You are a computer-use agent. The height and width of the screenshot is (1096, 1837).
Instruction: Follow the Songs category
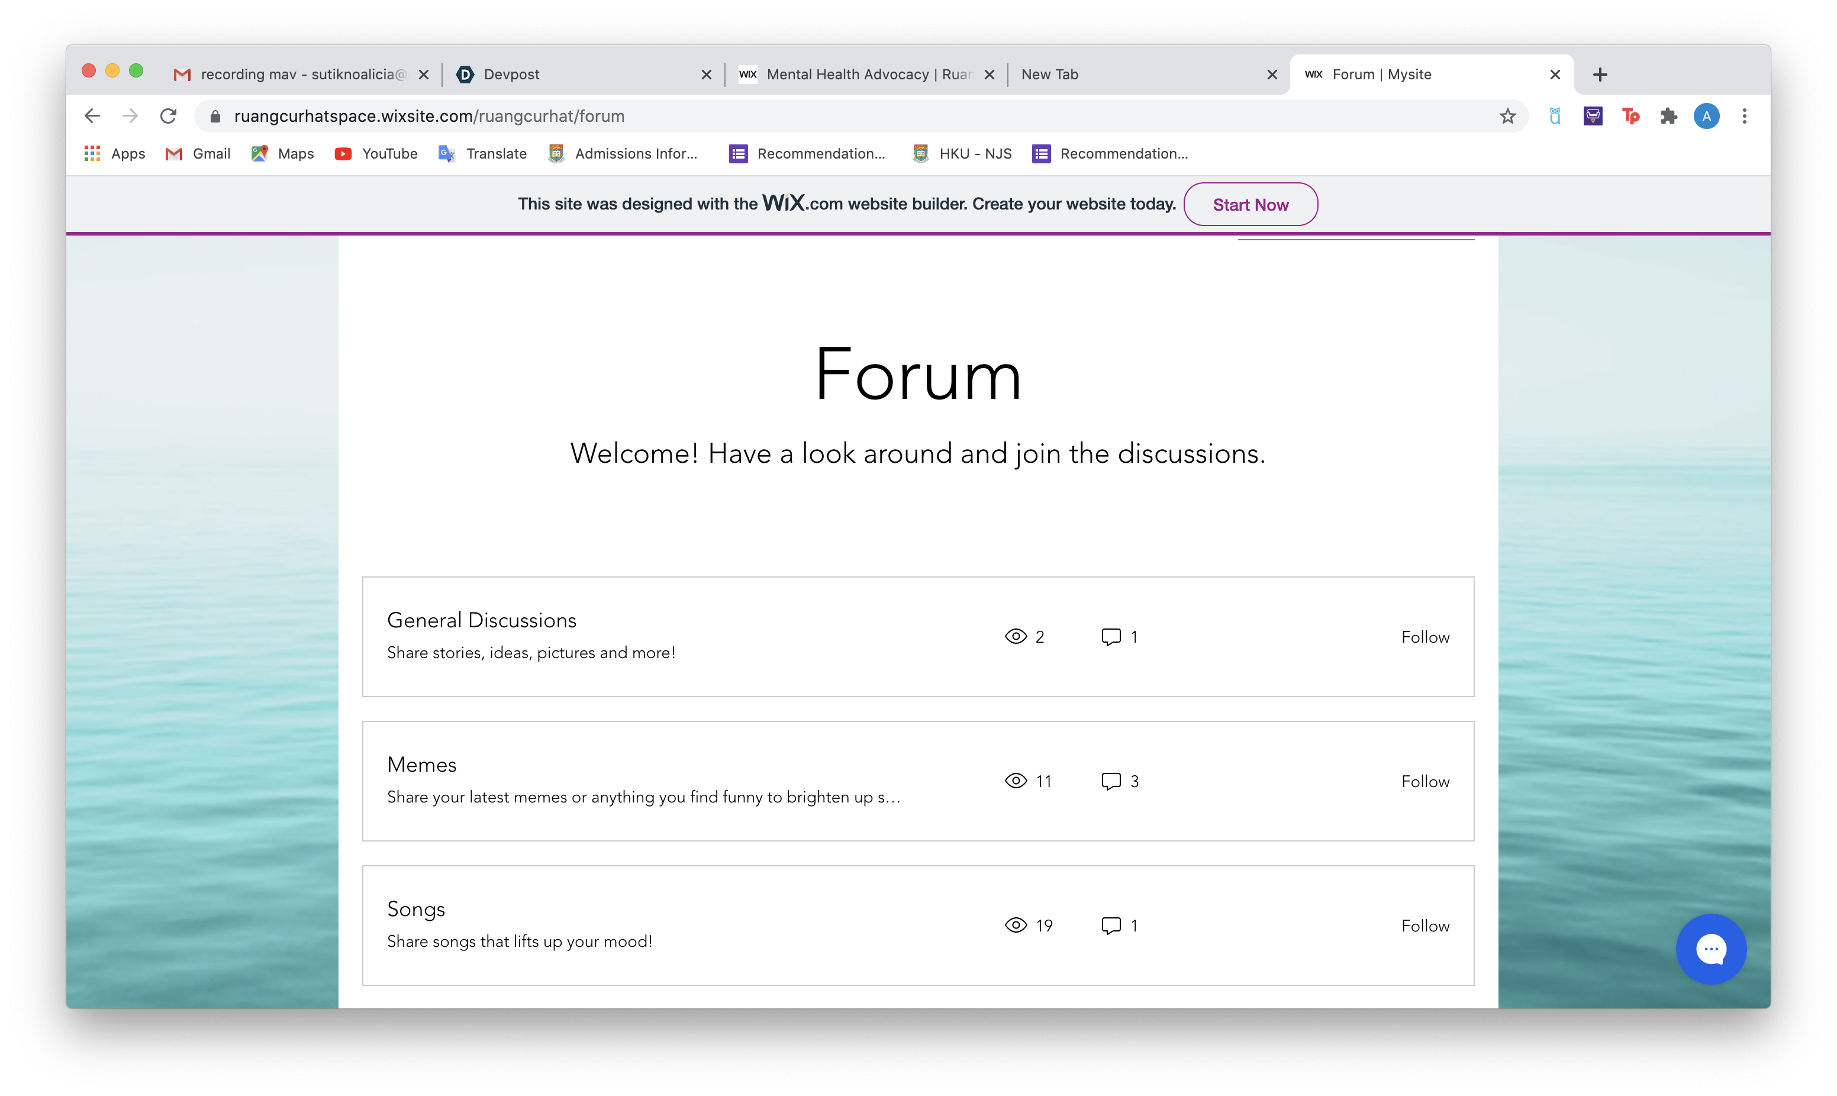pos(1425,926)
